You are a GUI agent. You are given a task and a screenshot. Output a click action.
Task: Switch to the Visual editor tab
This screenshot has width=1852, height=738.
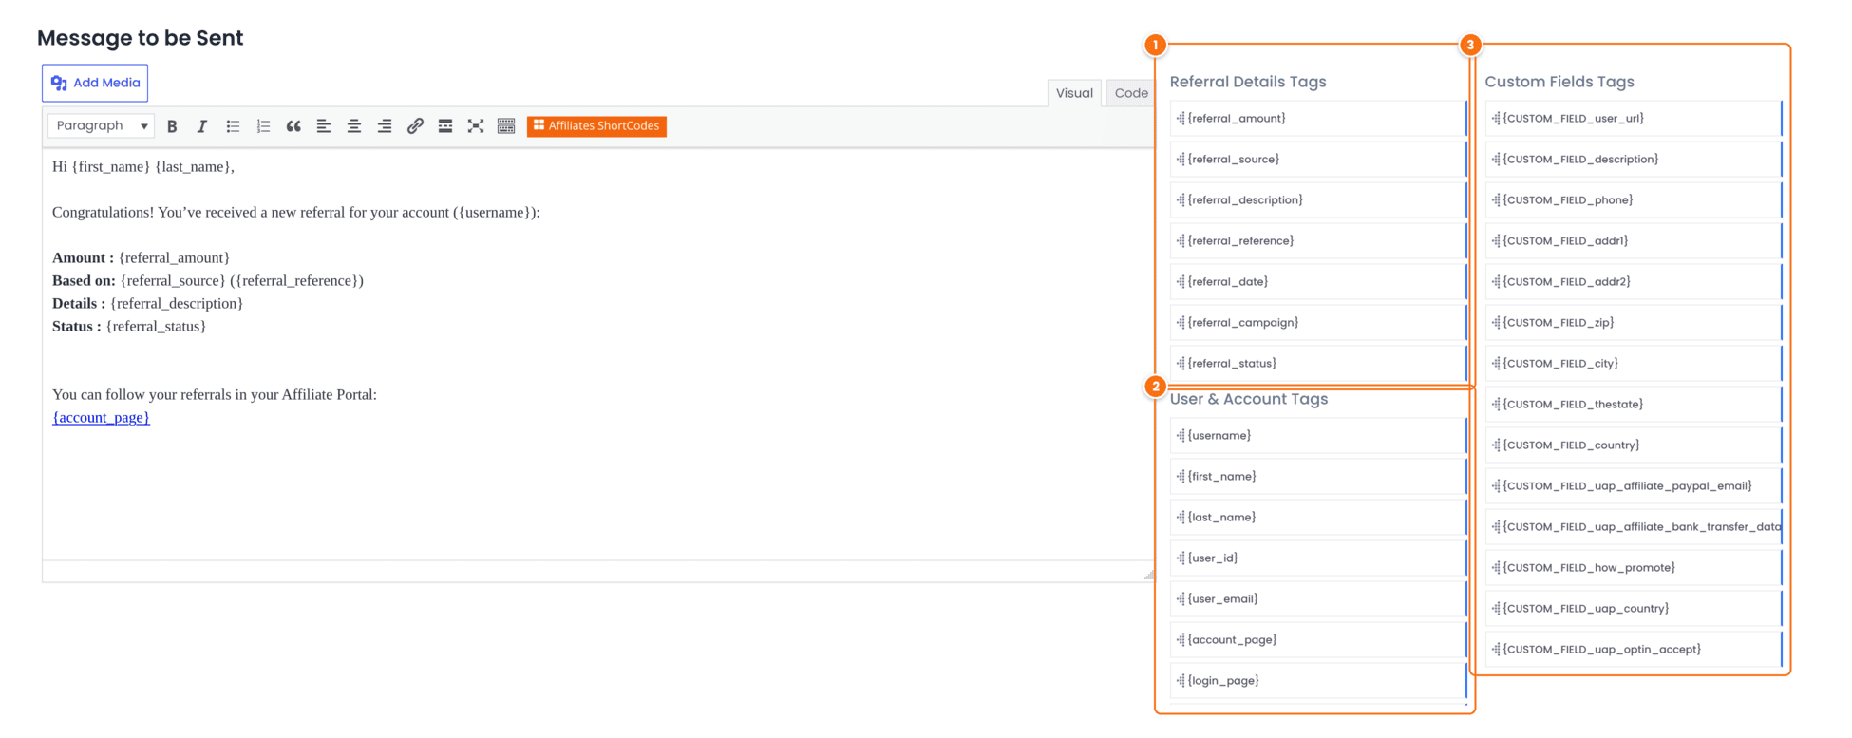coord(1074,93)
